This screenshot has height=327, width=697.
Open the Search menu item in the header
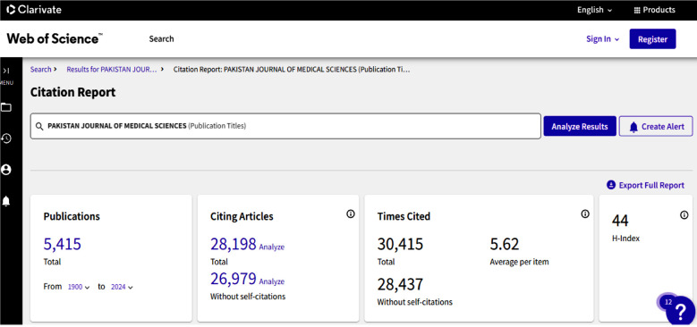pos(161,39)
